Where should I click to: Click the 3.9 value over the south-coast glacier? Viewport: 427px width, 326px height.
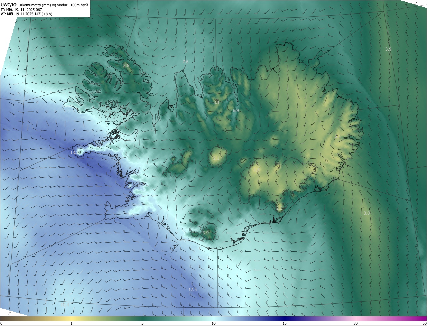click(205, 233)
